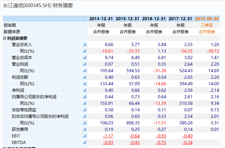Viewport: 225px width, 148px height.
Task: Click the page title 长江通信[600345.SH]-财务摘要
Action: 38,6
